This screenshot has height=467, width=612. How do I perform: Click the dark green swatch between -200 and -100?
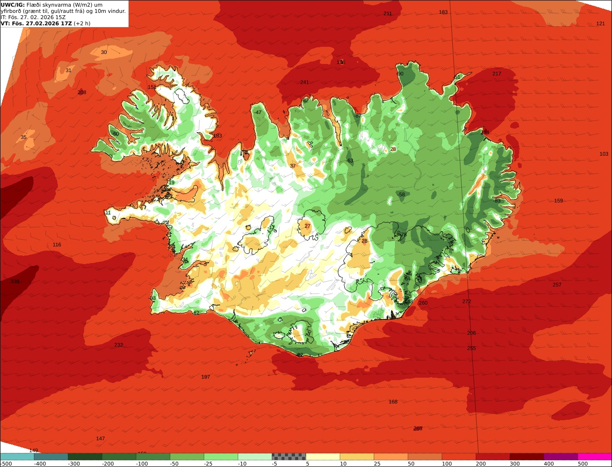pyautogui.click(x=119, y=456)
